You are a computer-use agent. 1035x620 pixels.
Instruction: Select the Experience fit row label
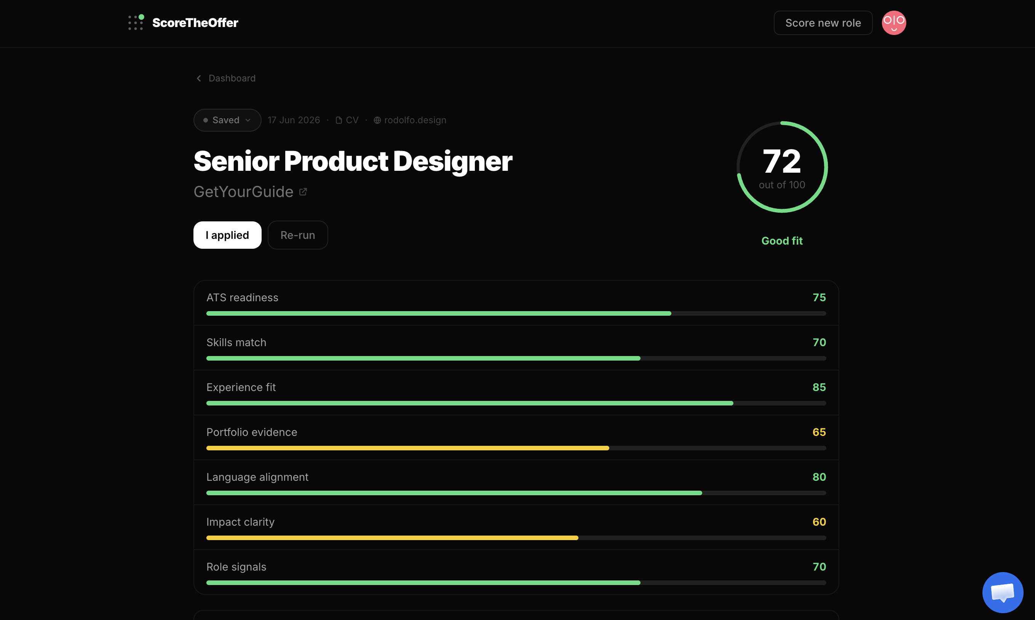click(x=241, y=387)
